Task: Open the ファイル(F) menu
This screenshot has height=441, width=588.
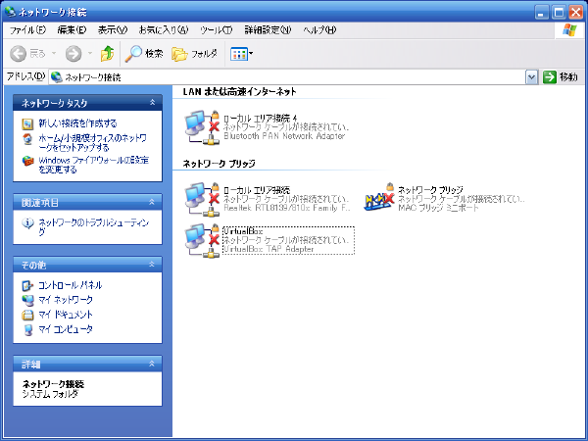Action: click(x=27, y=30)
